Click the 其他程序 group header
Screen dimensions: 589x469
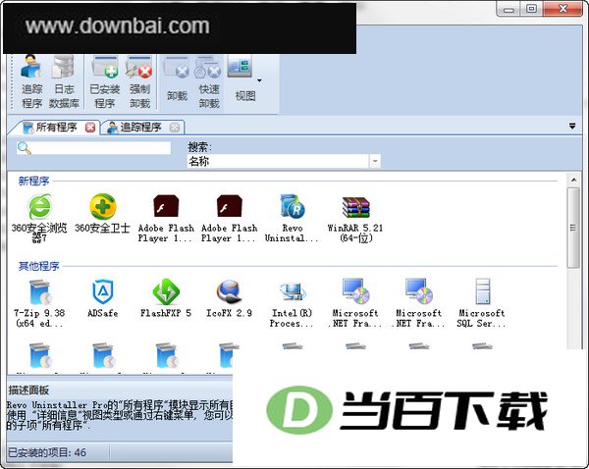pyautogui.click(x=38, y=266)
